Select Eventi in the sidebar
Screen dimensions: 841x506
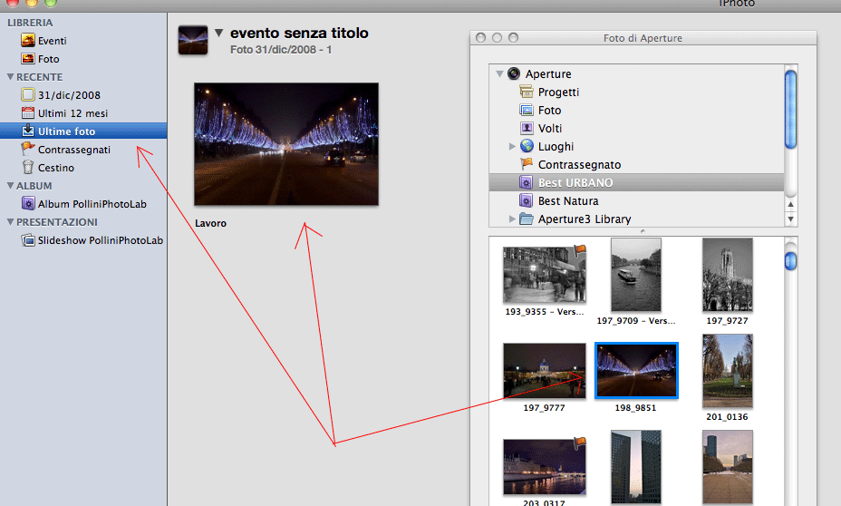tap(52, 41)
